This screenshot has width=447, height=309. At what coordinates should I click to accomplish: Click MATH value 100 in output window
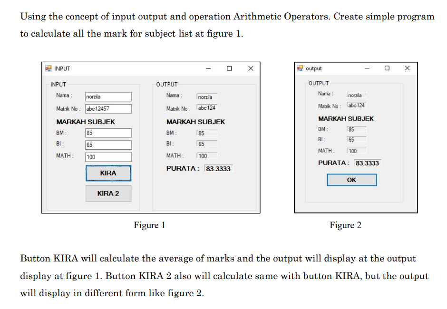pos(356,151)
